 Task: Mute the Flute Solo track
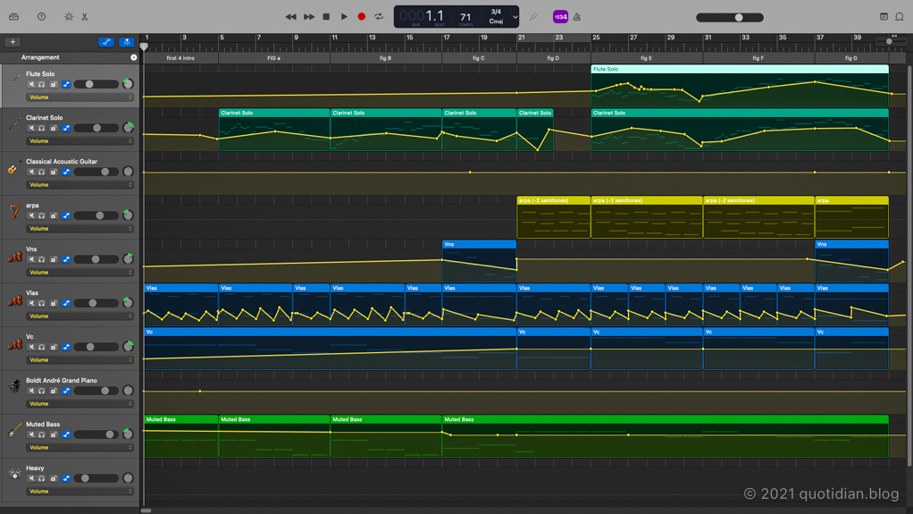click(31, 85)
